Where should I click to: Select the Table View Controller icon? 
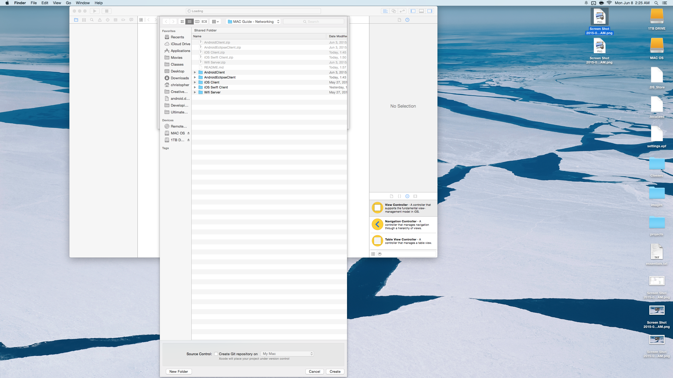(x=377, y=241)
